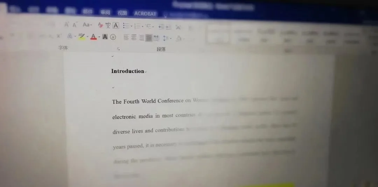Apply red font color
This screenshot has height=187, width=378.
[x=93, y=37]
